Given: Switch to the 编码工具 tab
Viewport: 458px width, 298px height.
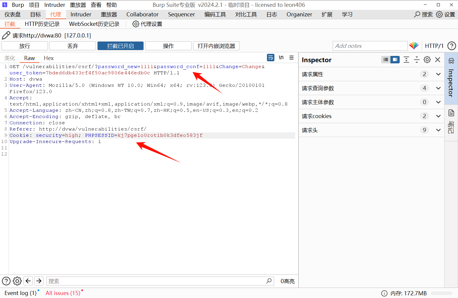Looking at the screenshot, I should pos(215,14).
